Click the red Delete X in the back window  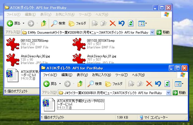tap(113, 23)
